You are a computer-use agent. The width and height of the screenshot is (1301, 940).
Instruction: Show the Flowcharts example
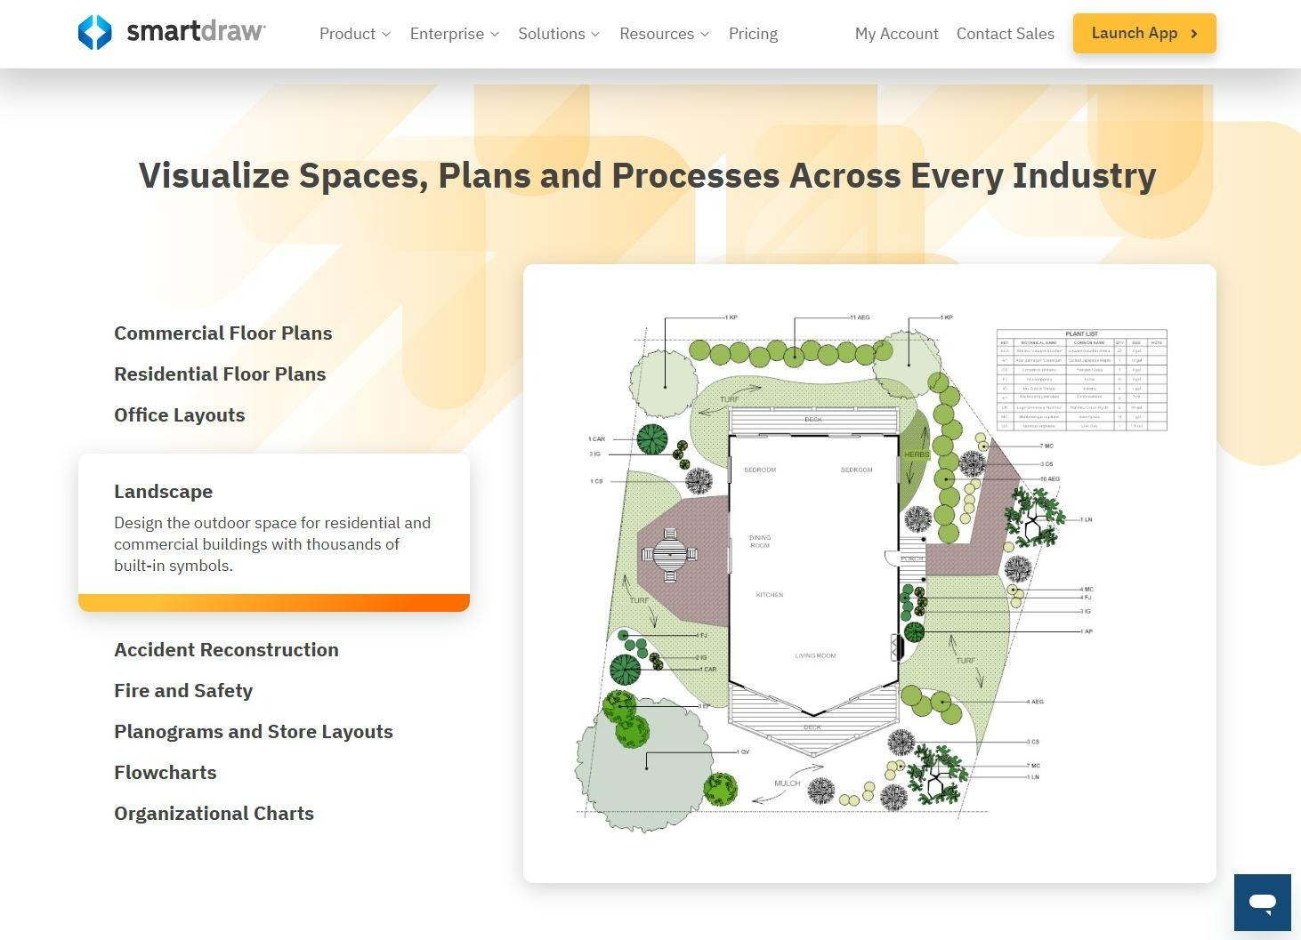point(165,773)
